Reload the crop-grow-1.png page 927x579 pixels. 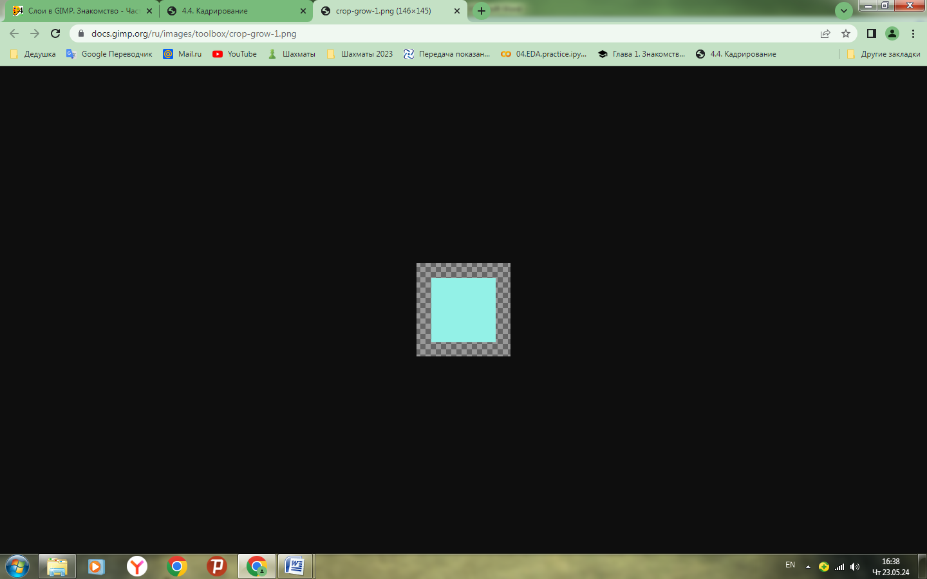(55, 33)
